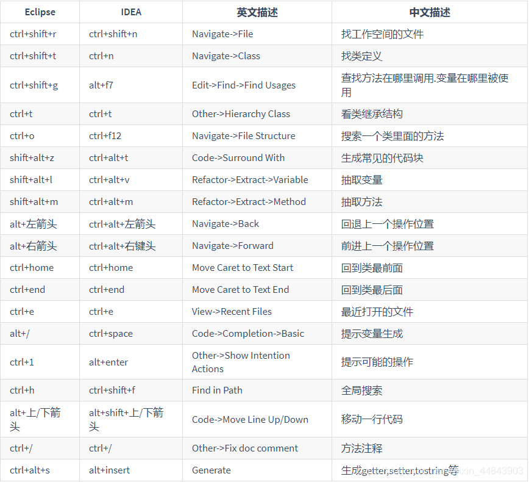Click View->Recent Files text
529x482 pixels.
(x=232, y=311)
